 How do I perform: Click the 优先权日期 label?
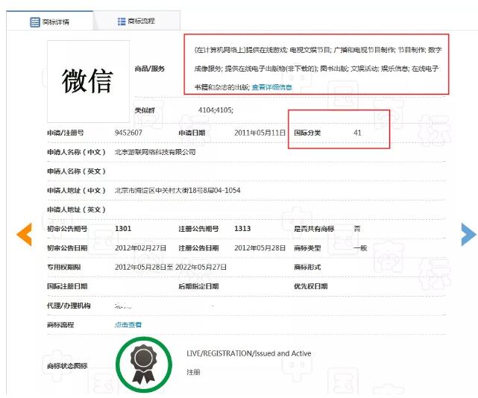point(311,286)
